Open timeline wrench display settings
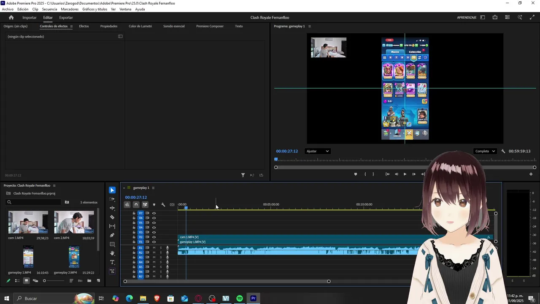Image resolution: width=540 pixels, height=304 pixels. [163, 205]
